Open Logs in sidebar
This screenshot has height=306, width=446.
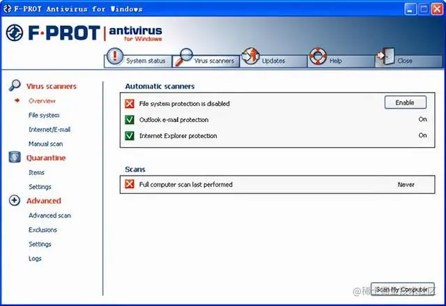pos(35,259)
